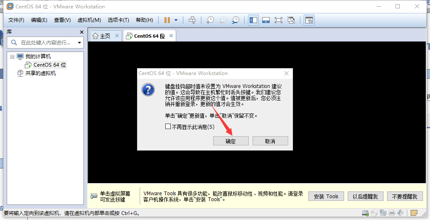Close the 库 library panel

tap(81, 32)
